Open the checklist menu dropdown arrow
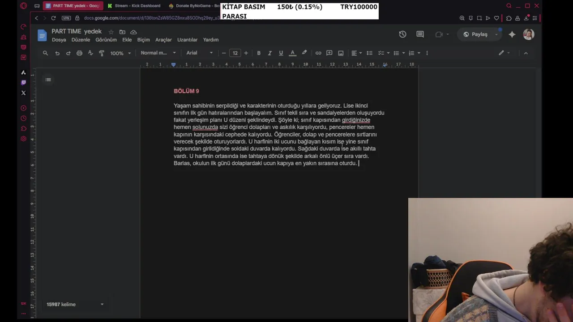573x322 pixels. 388,53
